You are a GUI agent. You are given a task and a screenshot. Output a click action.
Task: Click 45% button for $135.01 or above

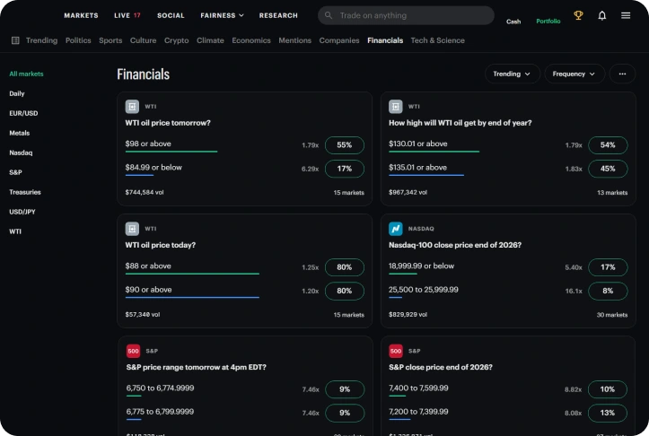(x=608, y=169)
